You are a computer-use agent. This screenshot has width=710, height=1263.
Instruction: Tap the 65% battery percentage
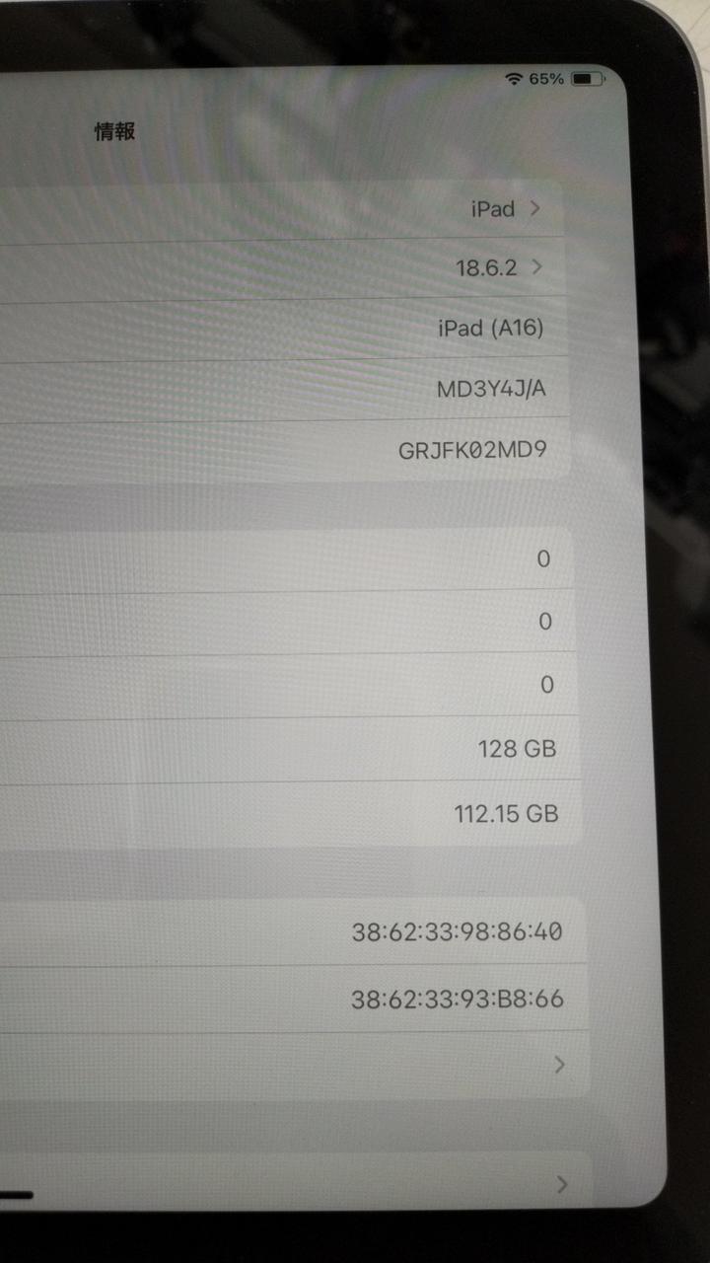pyautogui.click(x=546, y=78)
